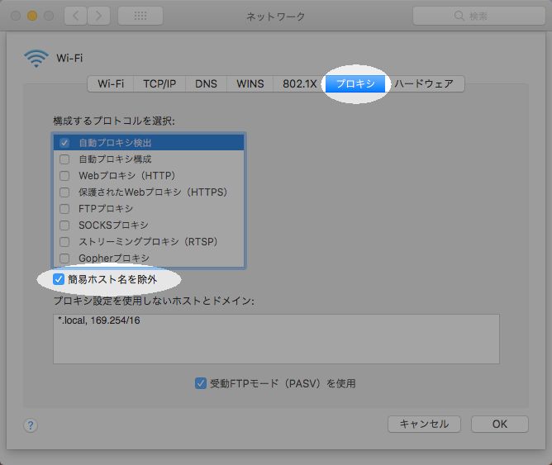
Task: Click the キャンセル button
Action: 424,424
